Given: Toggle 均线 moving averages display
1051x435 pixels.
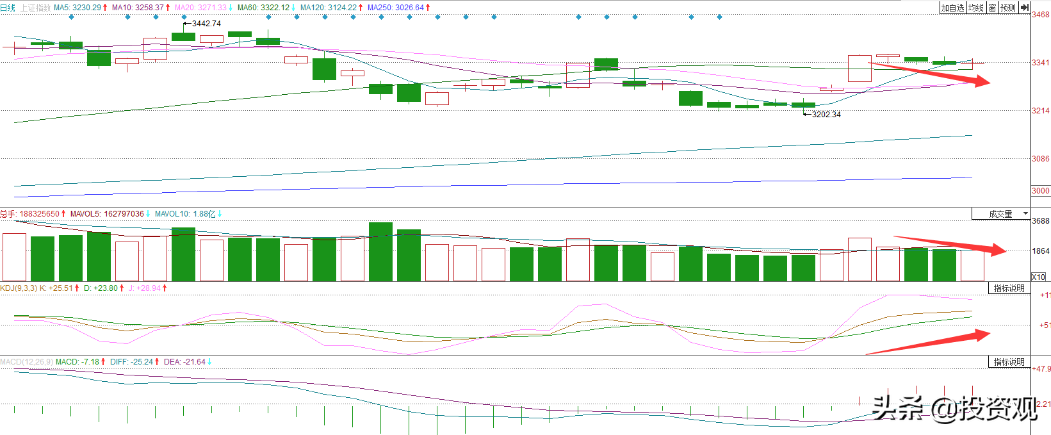Looking at the screenshot, I should [976, 8].
